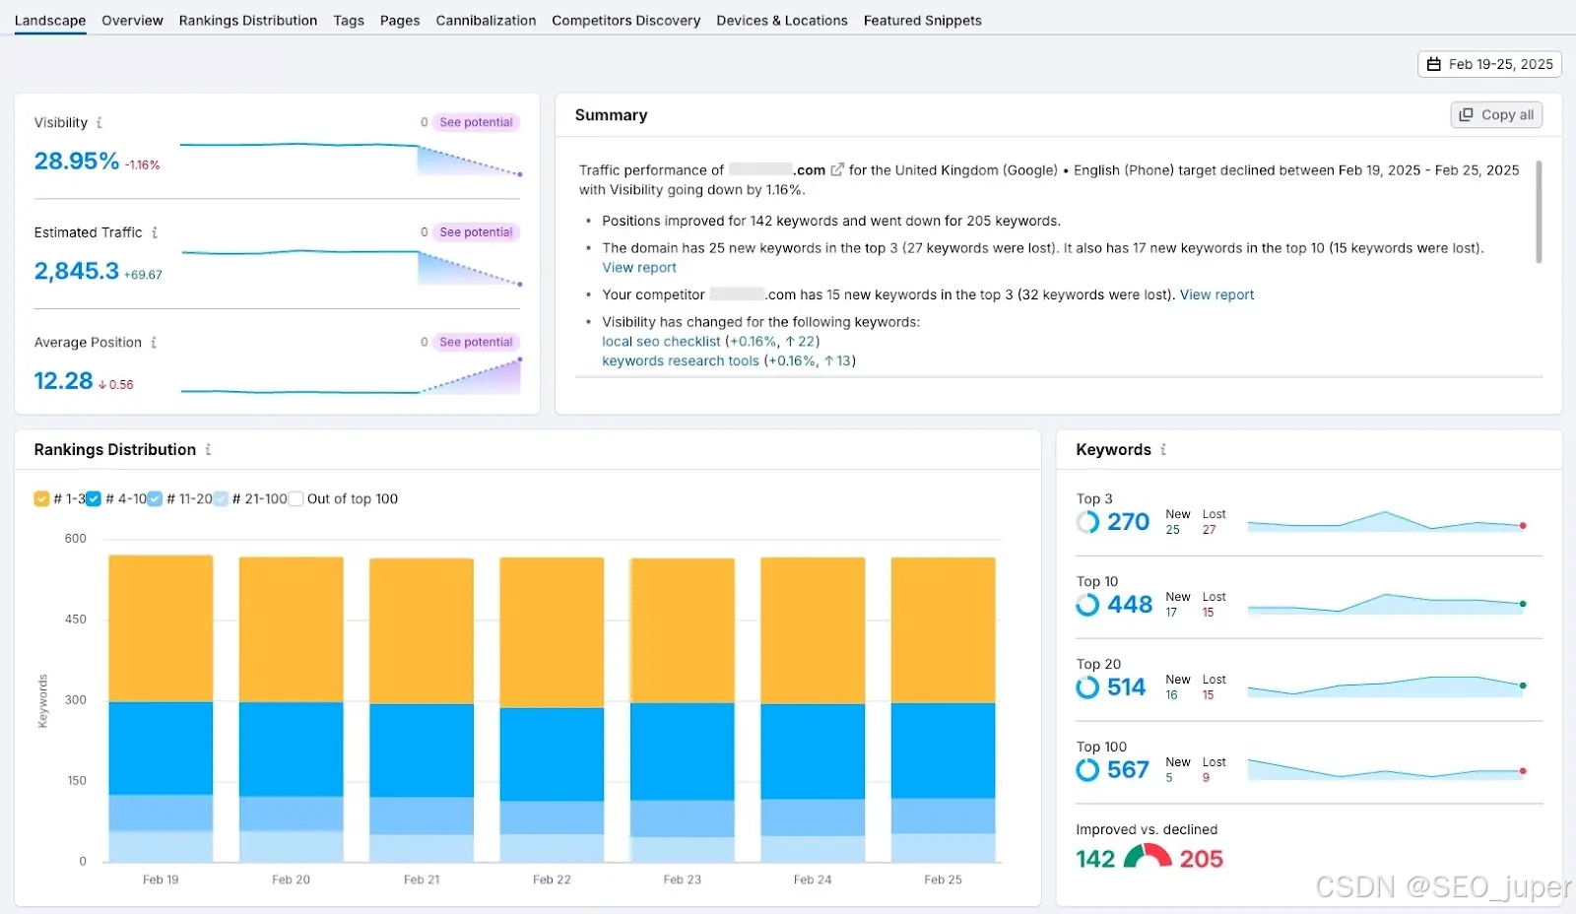This screenshot has height=914, width=1576.
Task: Click the Top 10 donut icon beside 448
Action: point(1087,605)
